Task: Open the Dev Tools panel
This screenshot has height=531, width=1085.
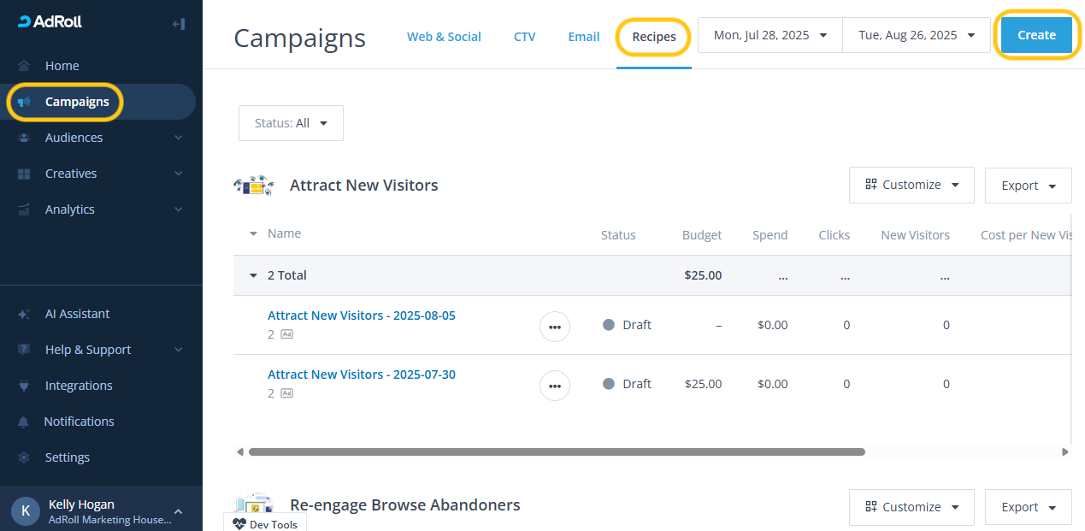Action: click(x=265, y=524)
